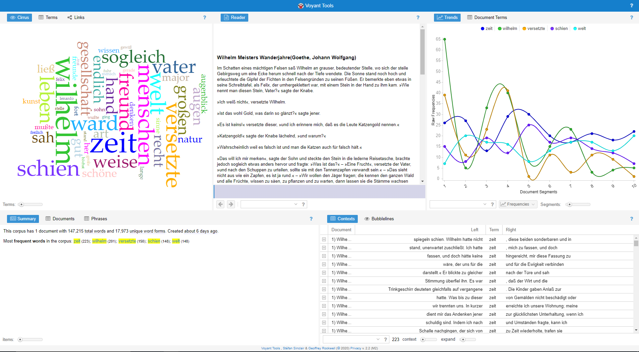Screen dimensions: 639x352
Task: Click the Contexts search input field
Action: [x=349, y=339]
